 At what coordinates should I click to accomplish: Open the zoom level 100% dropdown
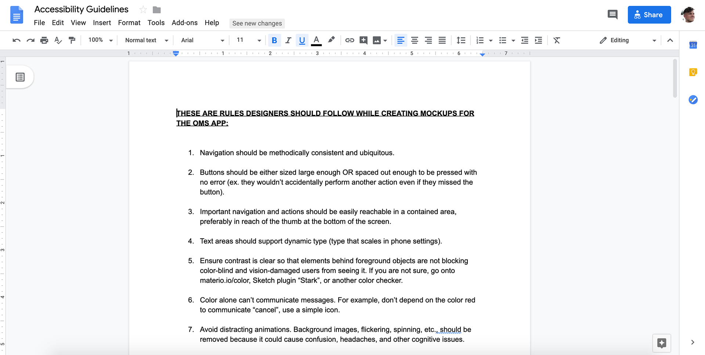[100, 40]
